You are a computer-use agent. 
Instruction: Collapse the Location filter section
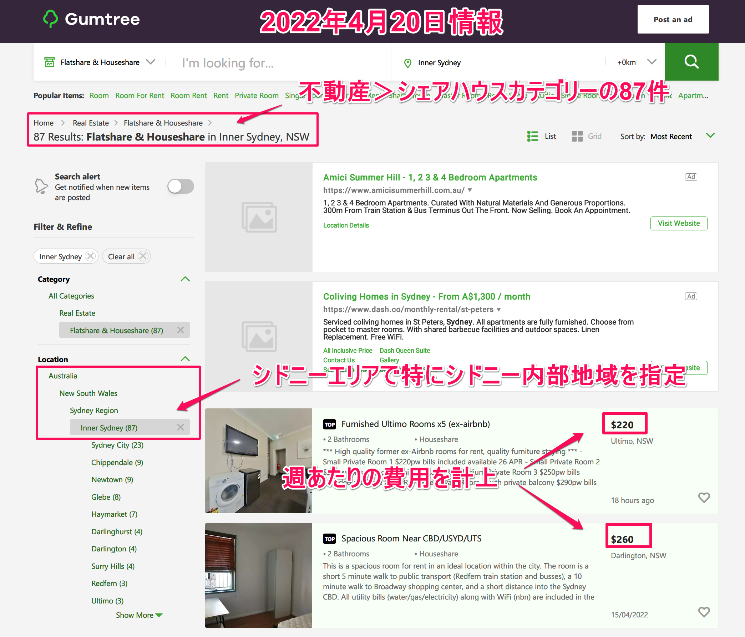click(x=185, y=359)
